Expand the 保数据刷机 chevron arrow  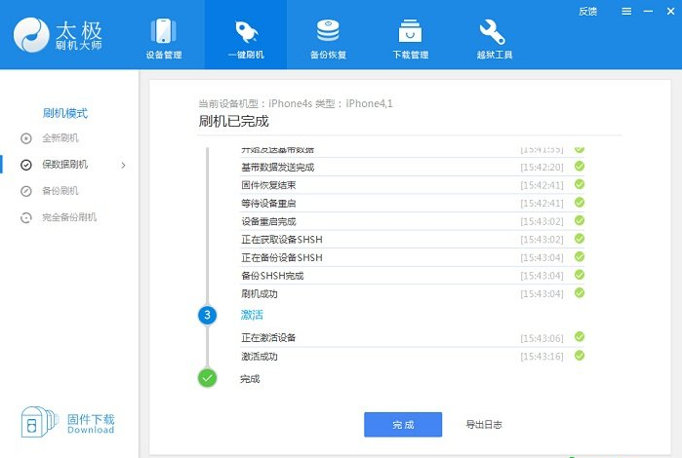point(123,166)
